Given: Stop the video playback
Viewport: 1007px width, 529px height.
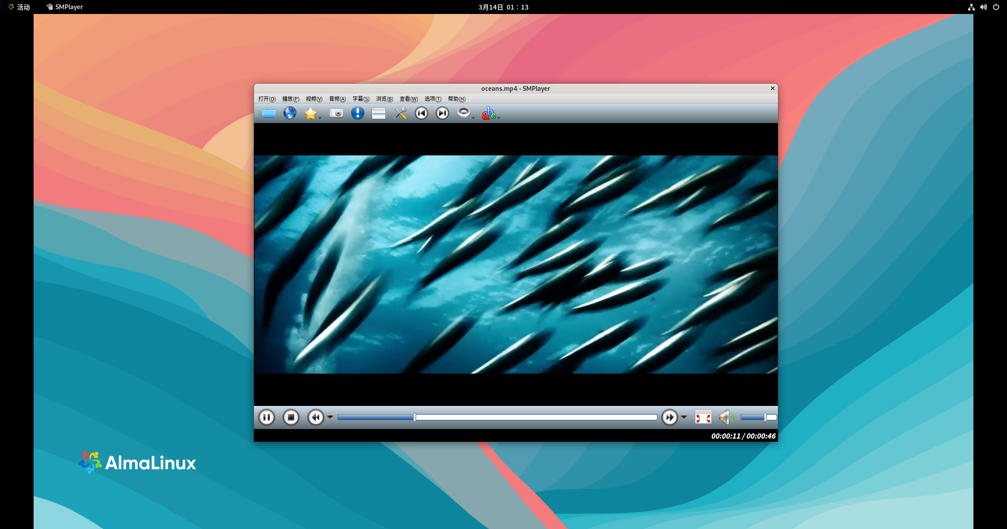Looking at the screenshot, I should tap(291, 417).
